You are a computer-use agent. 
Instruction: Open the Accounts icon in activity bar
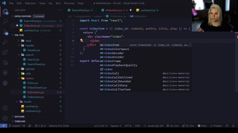(x=5, y=108)
